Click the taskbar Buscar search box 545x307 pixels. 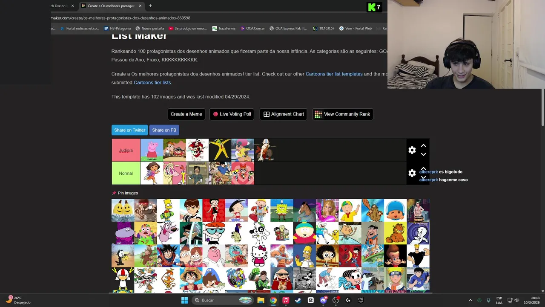click(x=222, y=300)
